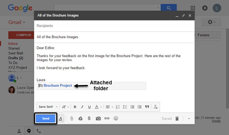
Task: Click into the message body text
Action: (108, 58)
